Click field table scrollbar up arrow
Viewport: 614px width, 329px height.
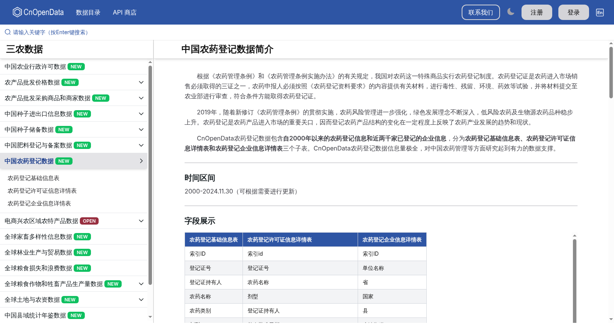[x=574, y=235]
